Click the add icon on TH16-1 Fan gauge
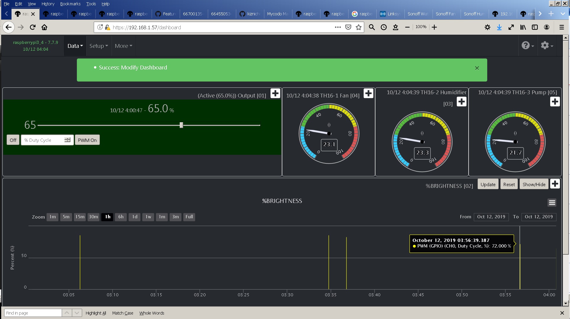 (x=368, y=93)
